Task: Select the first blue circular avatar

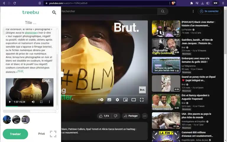Action: tap(7, 120)
